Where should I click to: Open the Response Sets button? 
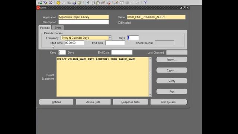(x=130, y=102)
